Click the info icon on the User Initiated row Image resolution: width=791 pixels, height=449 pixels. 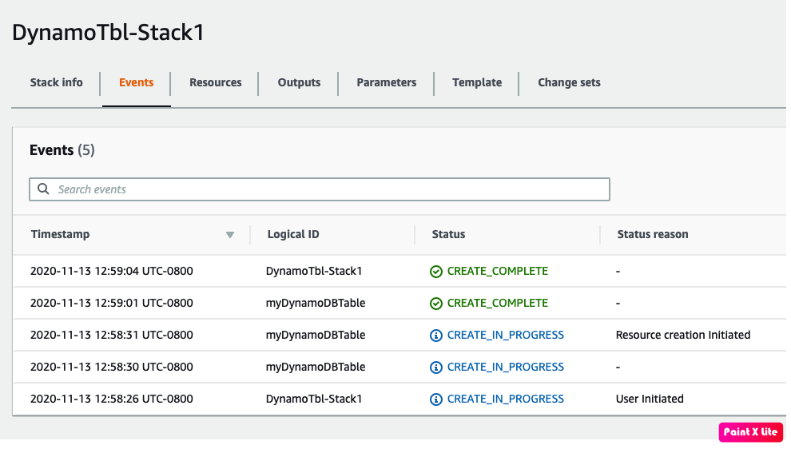(x=435, y=399)
